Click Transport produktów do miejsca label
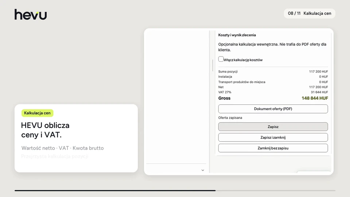The image size is (350, 197). tap(242, 82)
